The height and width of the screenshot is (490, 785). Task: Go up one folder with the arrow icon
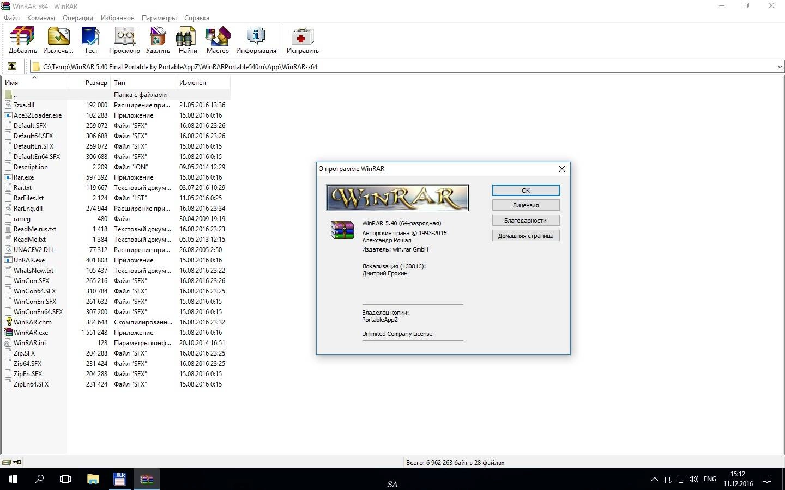(x=11, y=66)
